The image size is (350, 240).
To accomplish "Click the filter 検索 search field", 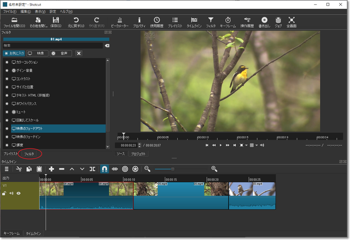I will [x=52, y=45].
